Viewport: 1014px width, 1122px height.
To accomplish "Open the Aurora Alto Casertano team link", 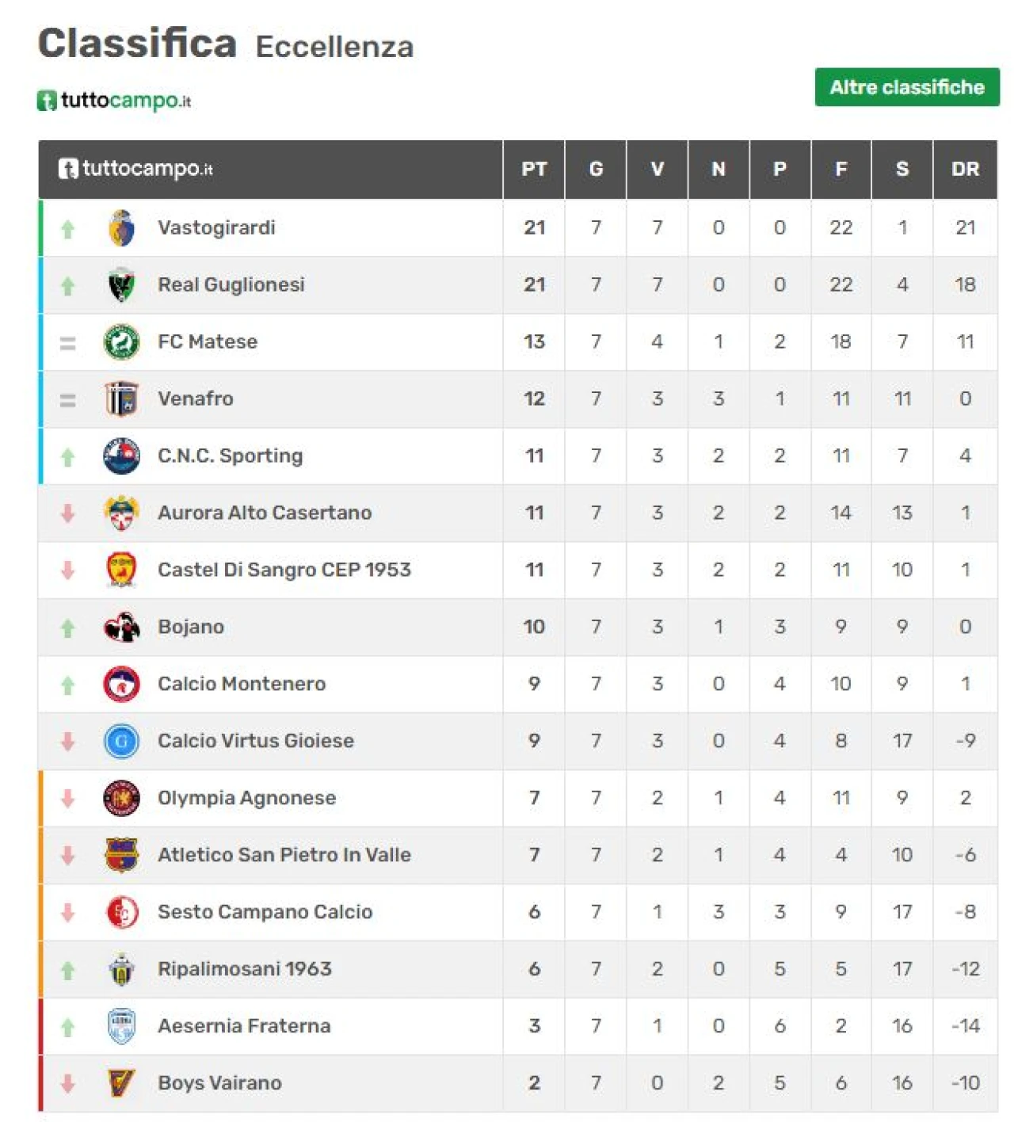I will coord(265,513).
